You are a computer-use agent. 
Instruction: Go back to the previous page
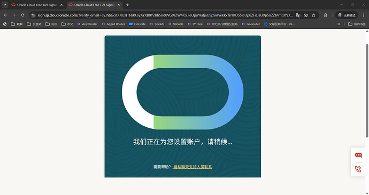[x=6, y=15]
